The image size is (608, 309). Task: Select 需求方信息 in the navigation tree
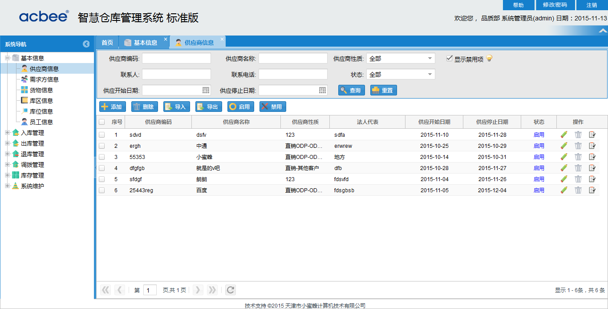[x=44, y=79]
